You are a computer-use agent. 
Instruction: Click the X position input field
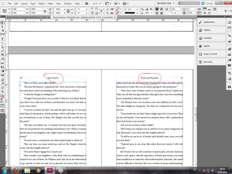[x=19, y=9]
